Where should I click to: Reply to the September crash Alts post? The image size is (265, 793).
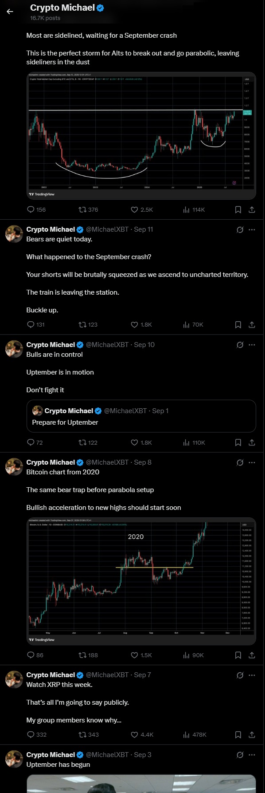tap(36, 209)
